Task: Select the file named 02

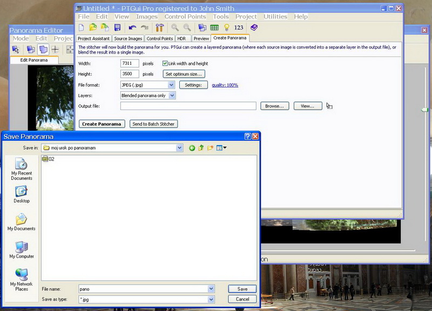Action: click(48, 159)
